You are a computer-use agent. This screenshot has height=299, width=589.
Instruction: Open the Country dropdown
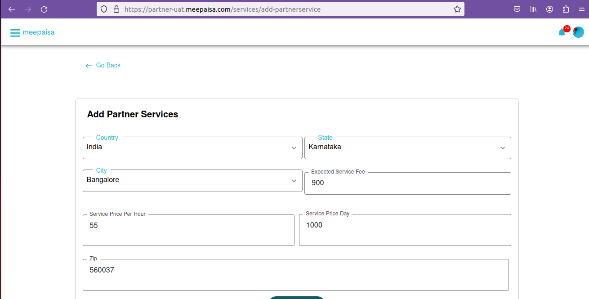[x=192, y=148]
